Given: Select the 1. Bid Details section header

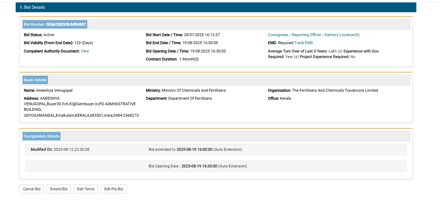Looking at the screenshot, I should (x=216, y=7).
